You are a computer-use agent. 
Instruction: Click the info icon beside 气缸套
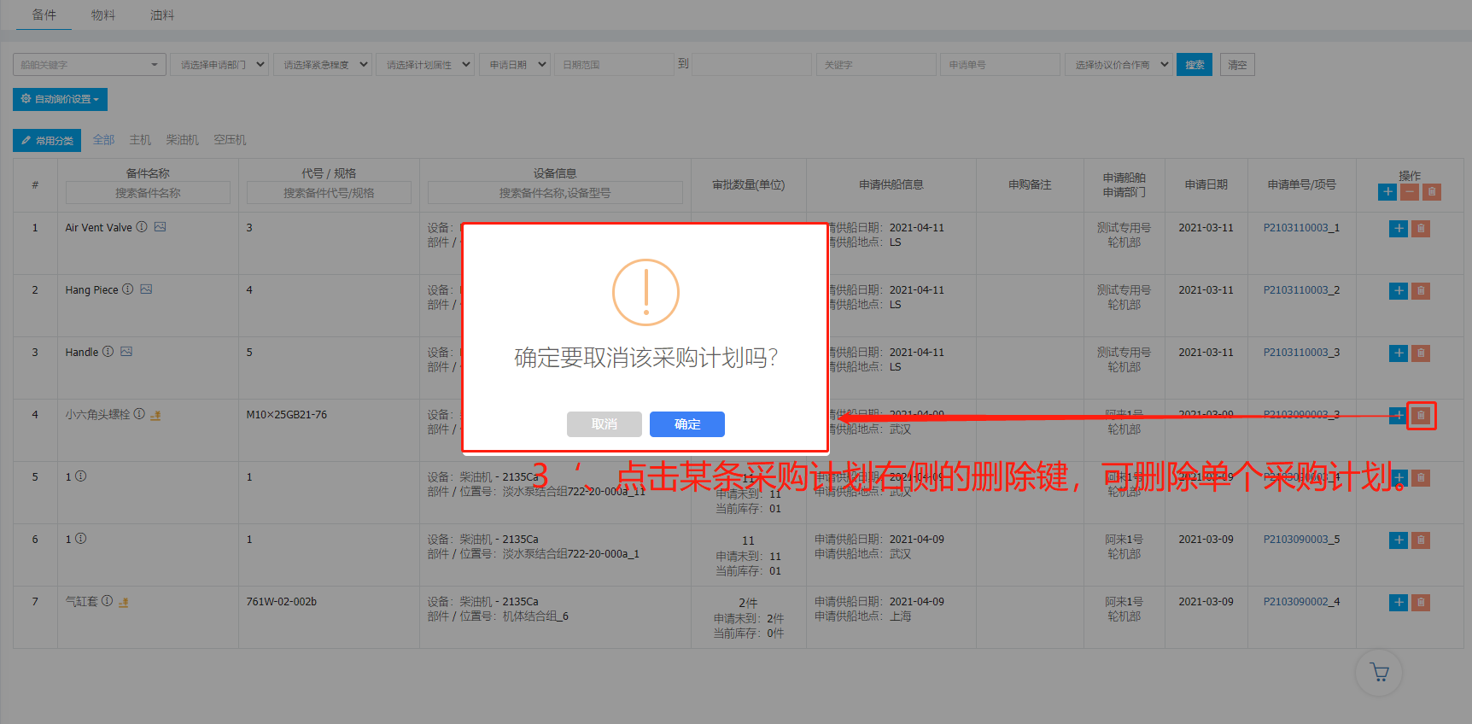[x=108, y=601]
